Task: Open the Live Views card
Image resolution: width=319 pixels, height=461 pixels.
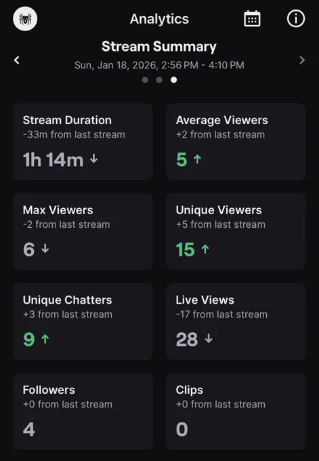Action: click(x=236, y=321)
